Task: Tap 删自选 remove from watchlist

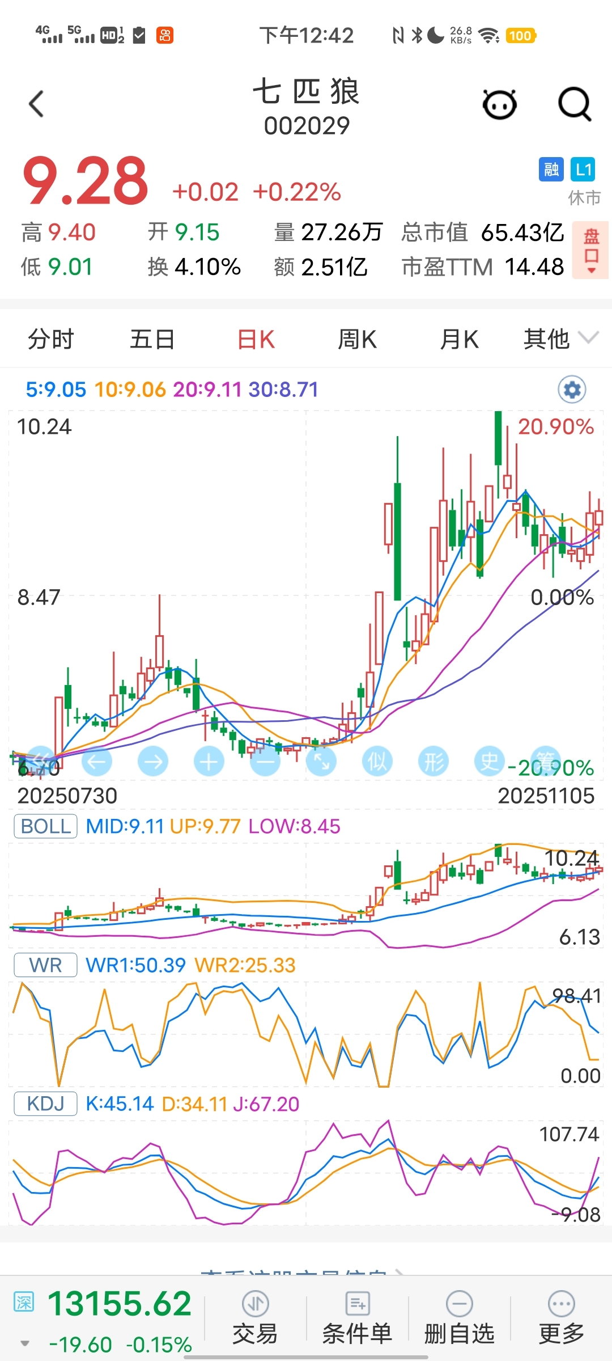Action: (460, 1317)
